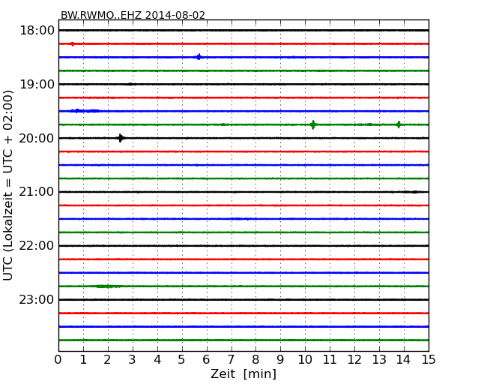Screen dimensions: 487x390
Task: Click the x-axis tick label 5
Action: (182, 360)
